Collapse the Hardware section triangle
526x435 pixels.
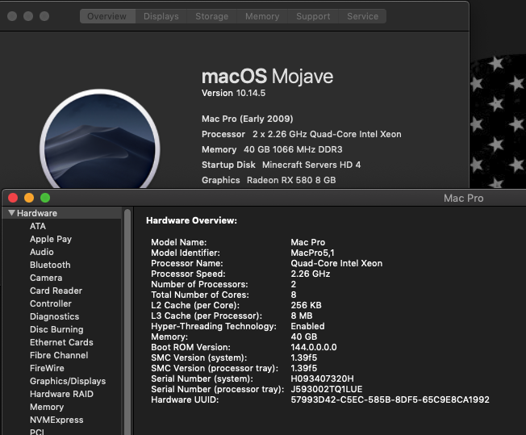click(x=12, y=213)
